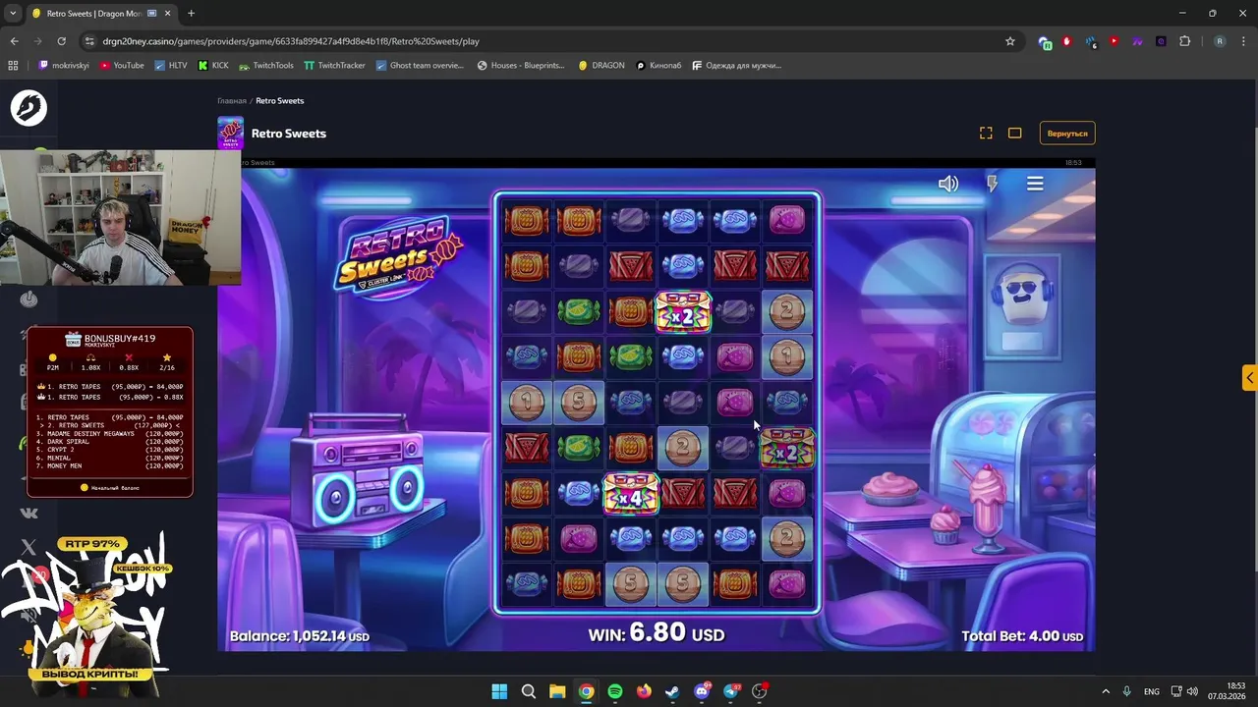Click the x4 multiplier symbol

coord(630,495)
